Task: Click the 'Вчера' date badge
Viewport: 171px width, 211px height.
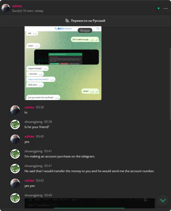Action: coord(85,30)
